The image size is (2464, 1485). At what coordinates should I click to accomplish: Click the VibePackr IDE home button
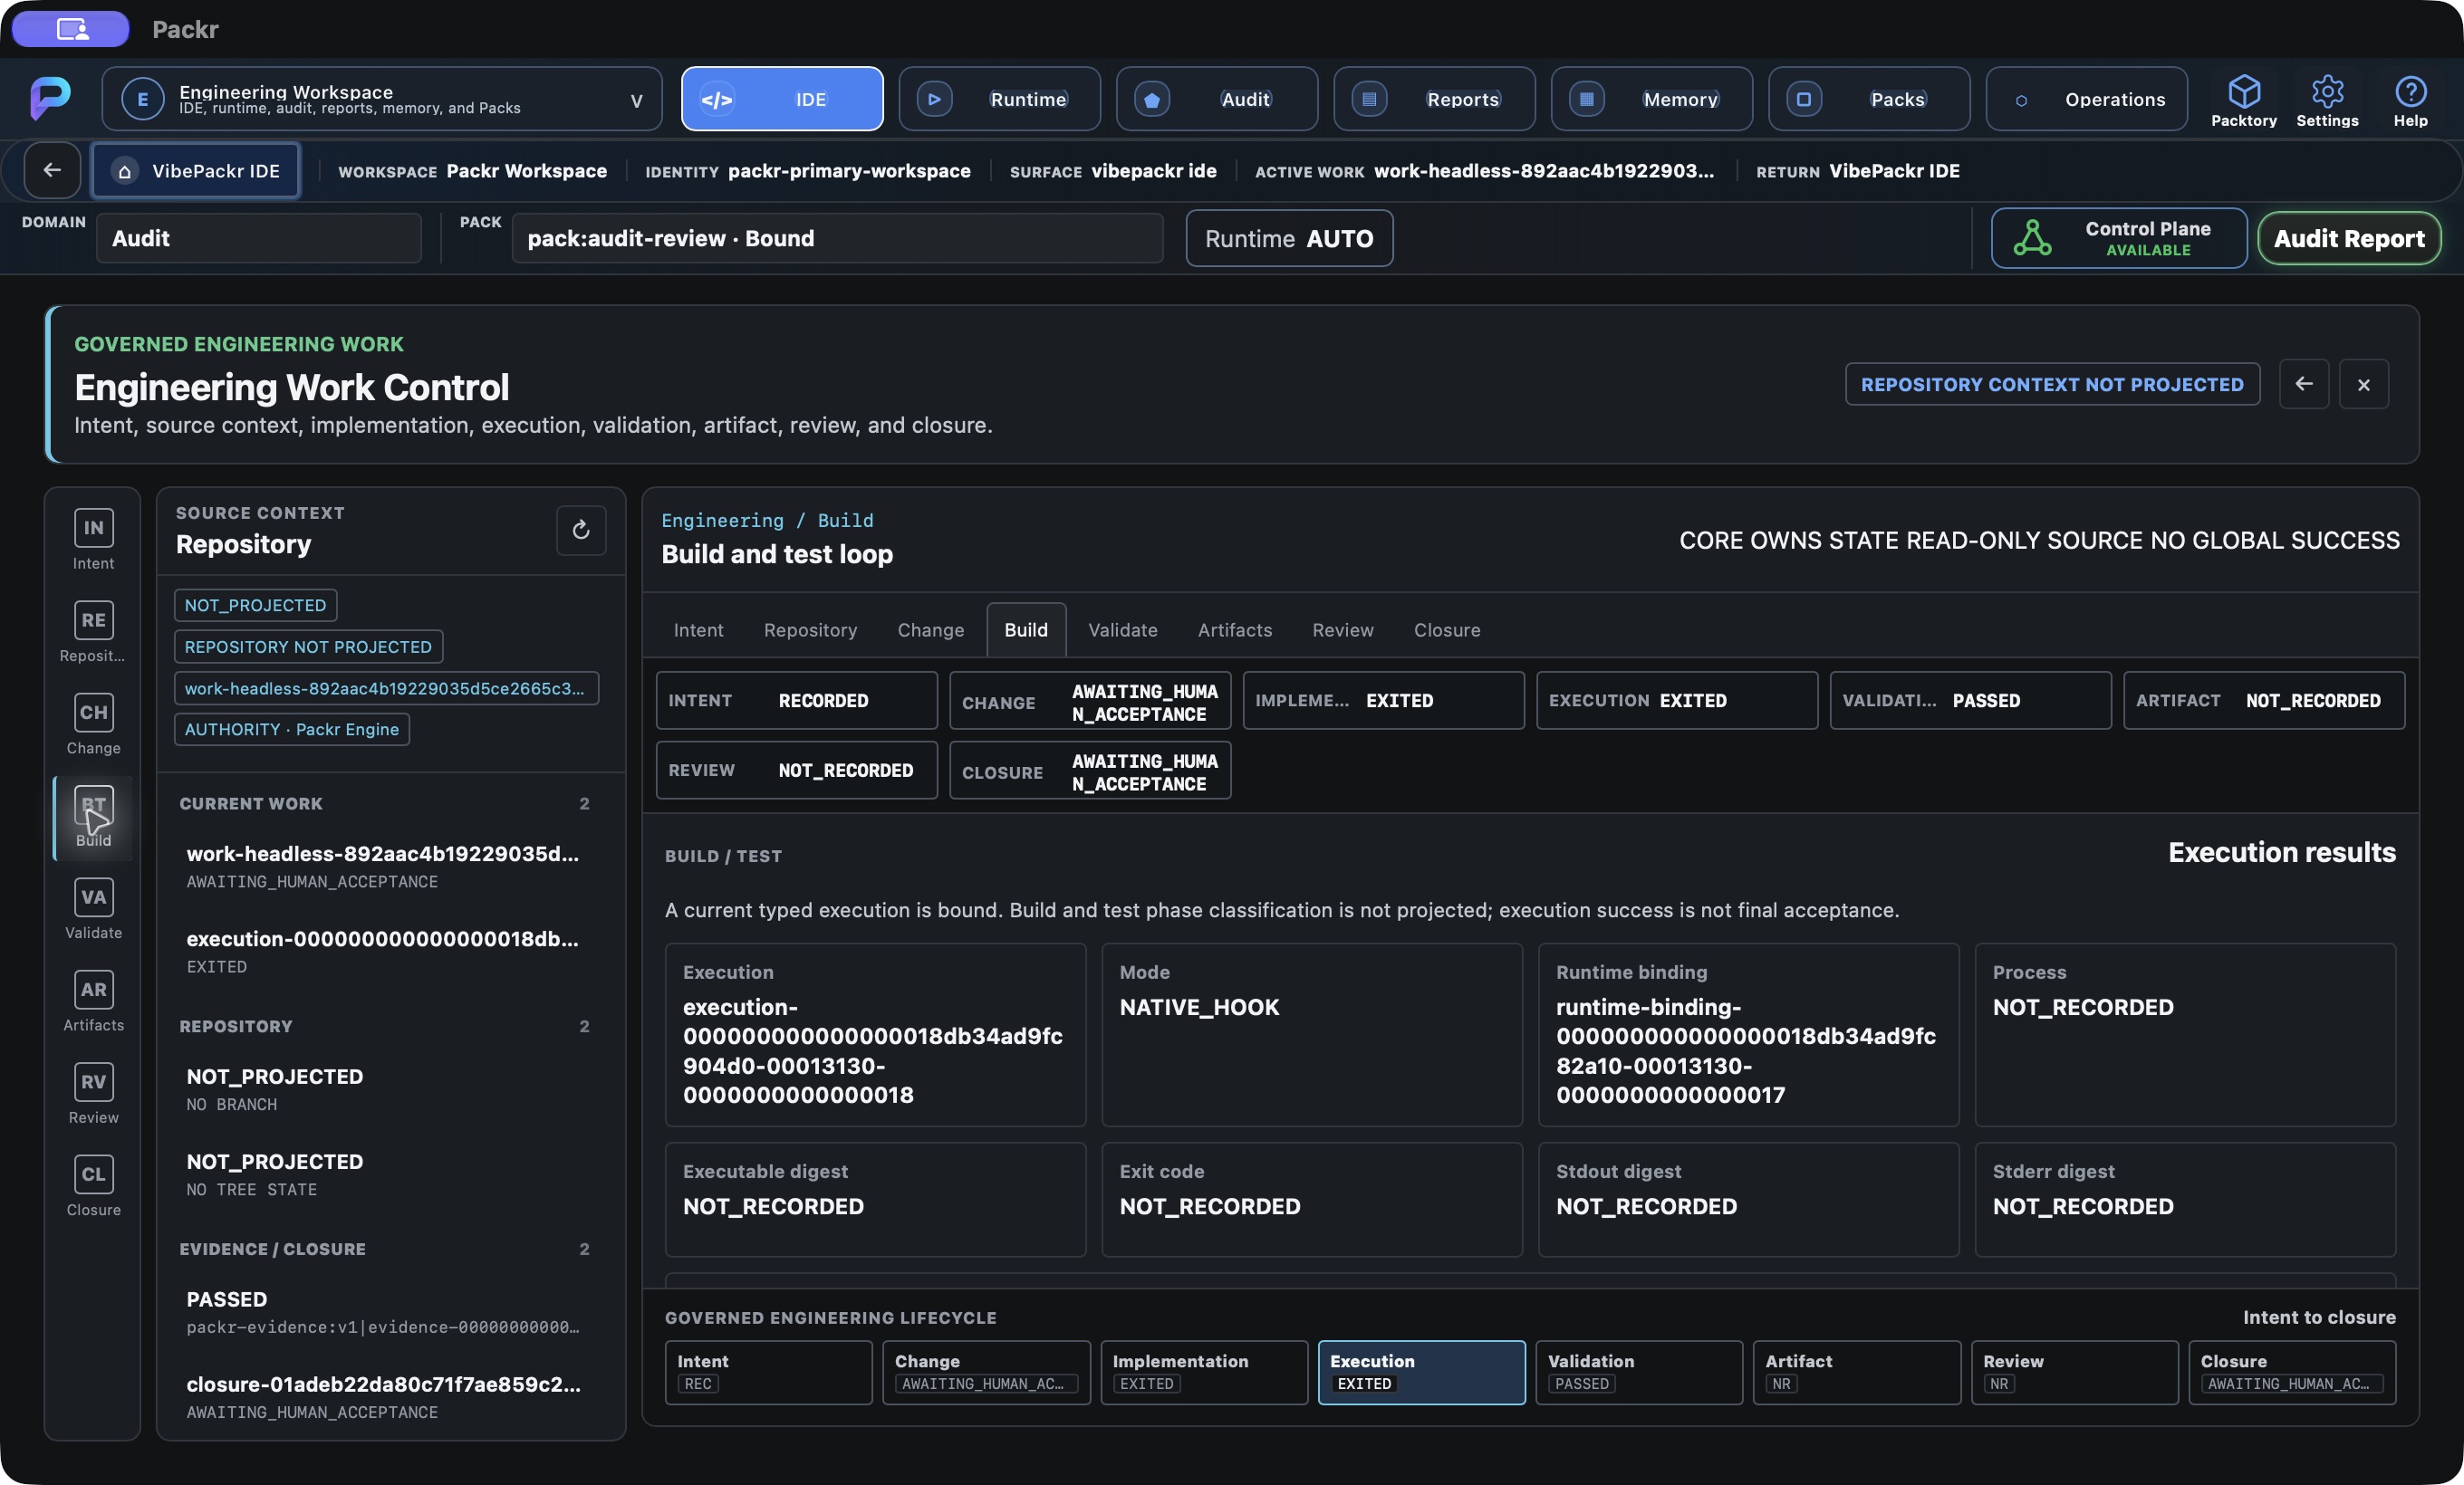[195, 171]
